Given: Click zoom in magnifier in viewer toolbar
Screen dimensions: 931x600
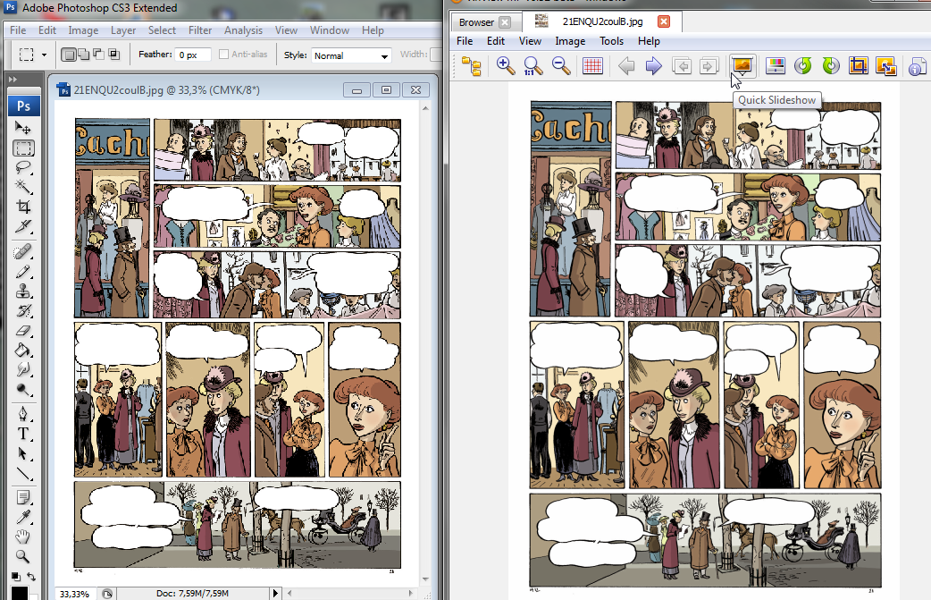Looking at the screenshot, I should point(506,65).
